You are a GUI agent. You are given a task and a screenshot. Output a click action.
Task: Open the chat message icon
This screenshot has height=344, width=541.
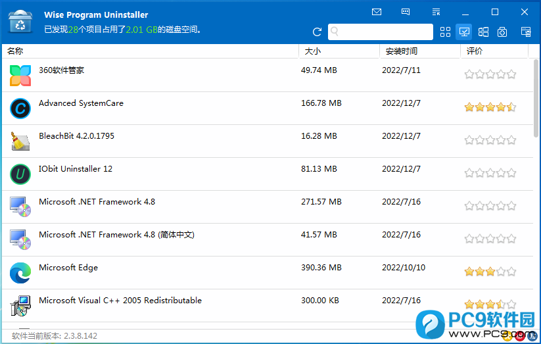pos(406,12)
